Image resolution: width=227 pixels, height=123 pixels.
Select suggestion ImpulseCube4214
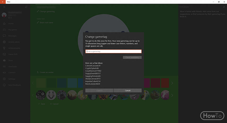93,81
